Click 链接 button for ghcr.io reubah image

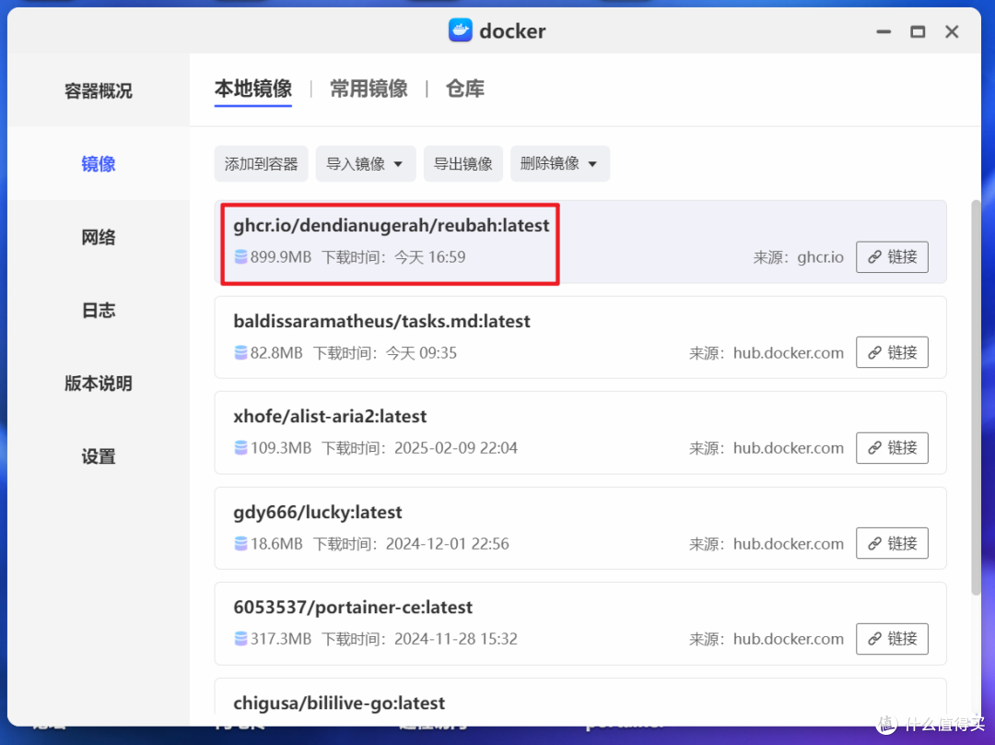[892, 256]
